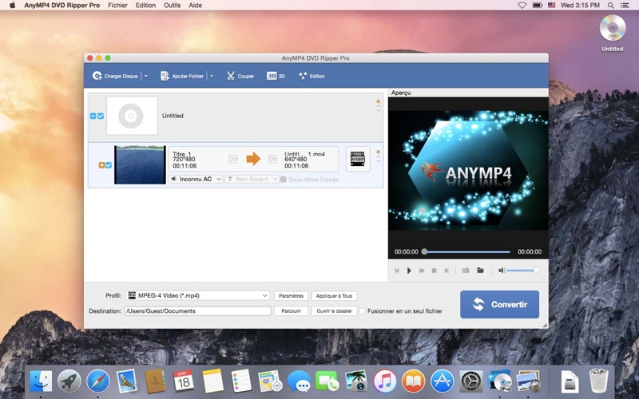Uncheck the Untitled disc checkbox
This screenshot has height=399, width=639.
pyautogui.click(x=101, y=116)
